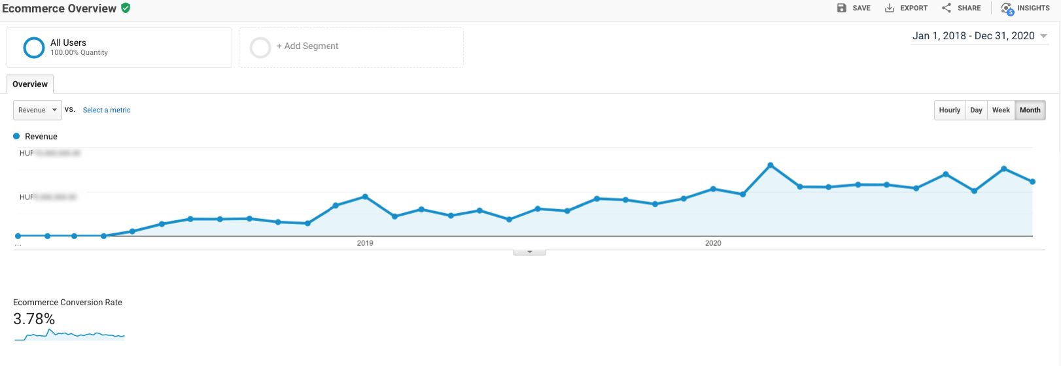This screenshot has height=366, width=1061.
Task: Expand the date range picker arrow
Action: 1044,36
